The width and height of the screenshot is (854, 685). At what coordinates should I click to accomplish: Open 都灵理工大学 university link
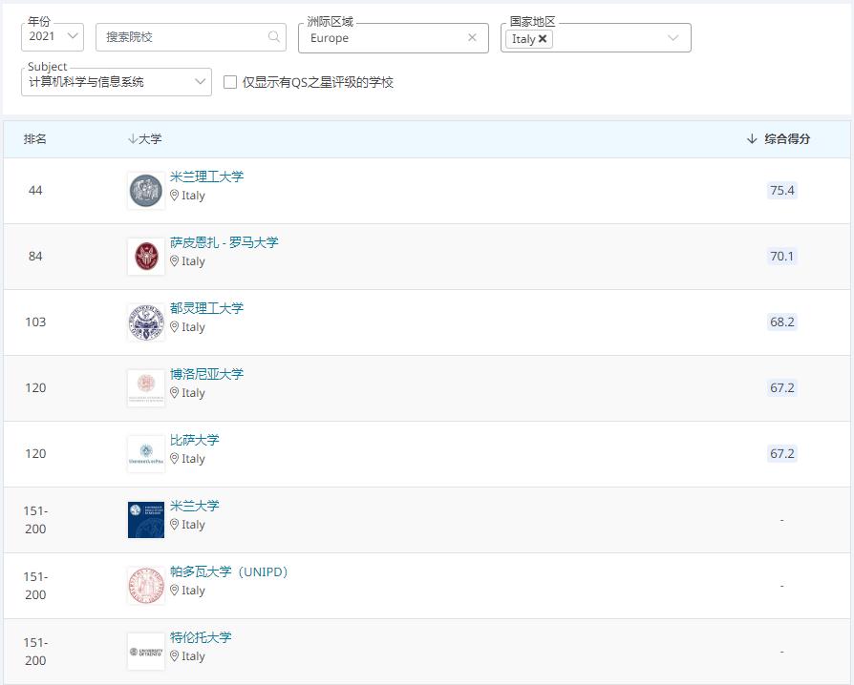pyautogui.click(x=207, y=308)
